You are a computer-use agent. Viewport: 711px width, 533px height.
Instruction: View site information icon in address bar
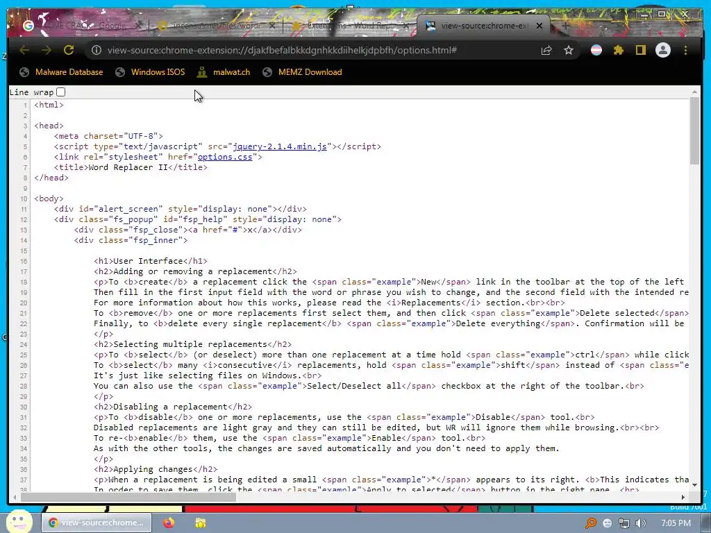click(x=97, y=50)
